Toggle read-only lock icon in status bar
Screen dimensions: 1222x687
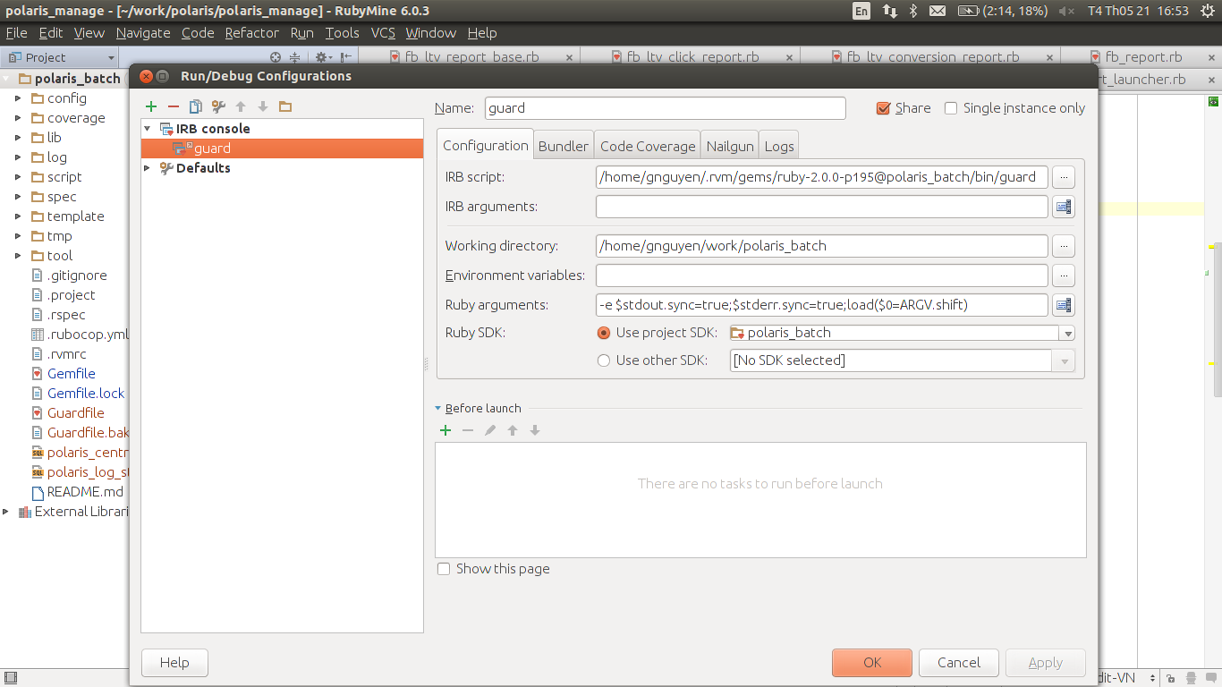coord(1172,679)
